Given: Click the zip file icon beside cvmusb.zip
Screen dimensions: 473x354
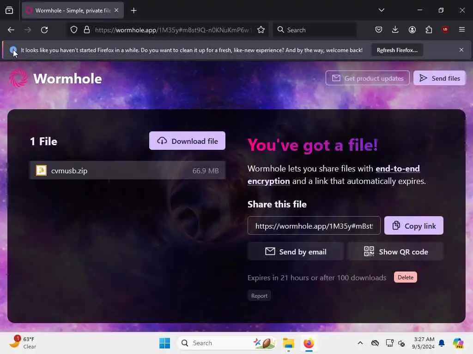Looking at the screenshot, I should 41,171.
